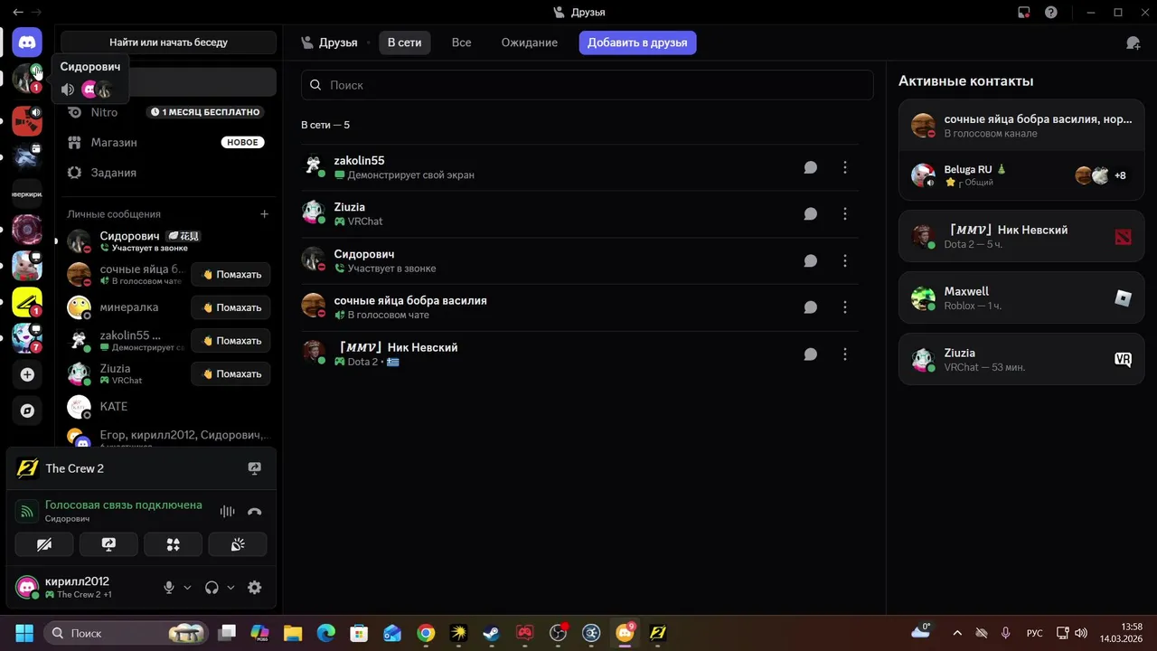Viewport: 1157px width, 651px height.
Task: Open group DM Егор, кирилл2012, Сидорович
Action: pos(166,438)
